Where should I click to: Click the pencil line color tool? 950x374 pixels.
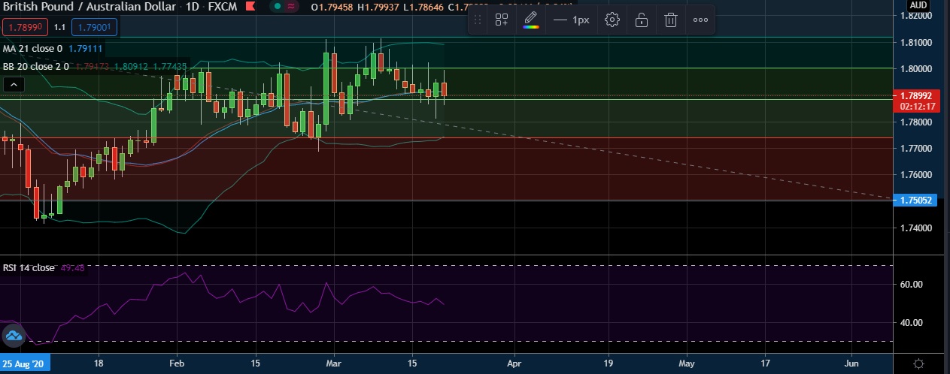(x=531, y=20)
